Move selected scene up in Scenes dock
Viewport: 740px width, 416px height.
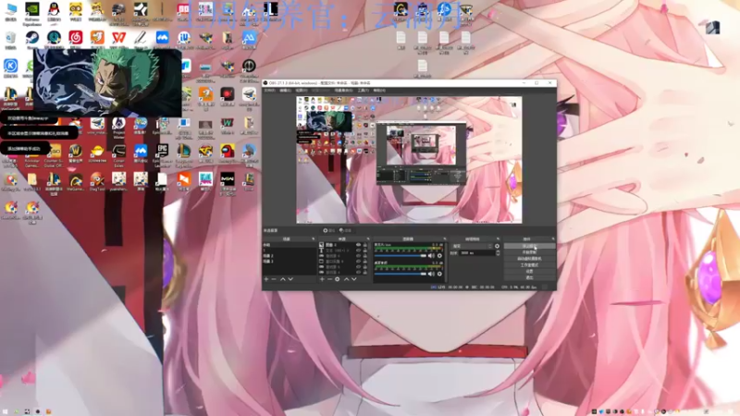(x=283, y=279)
